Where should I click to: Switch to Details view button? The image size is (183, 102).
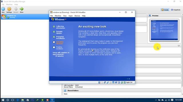(165, 10)
